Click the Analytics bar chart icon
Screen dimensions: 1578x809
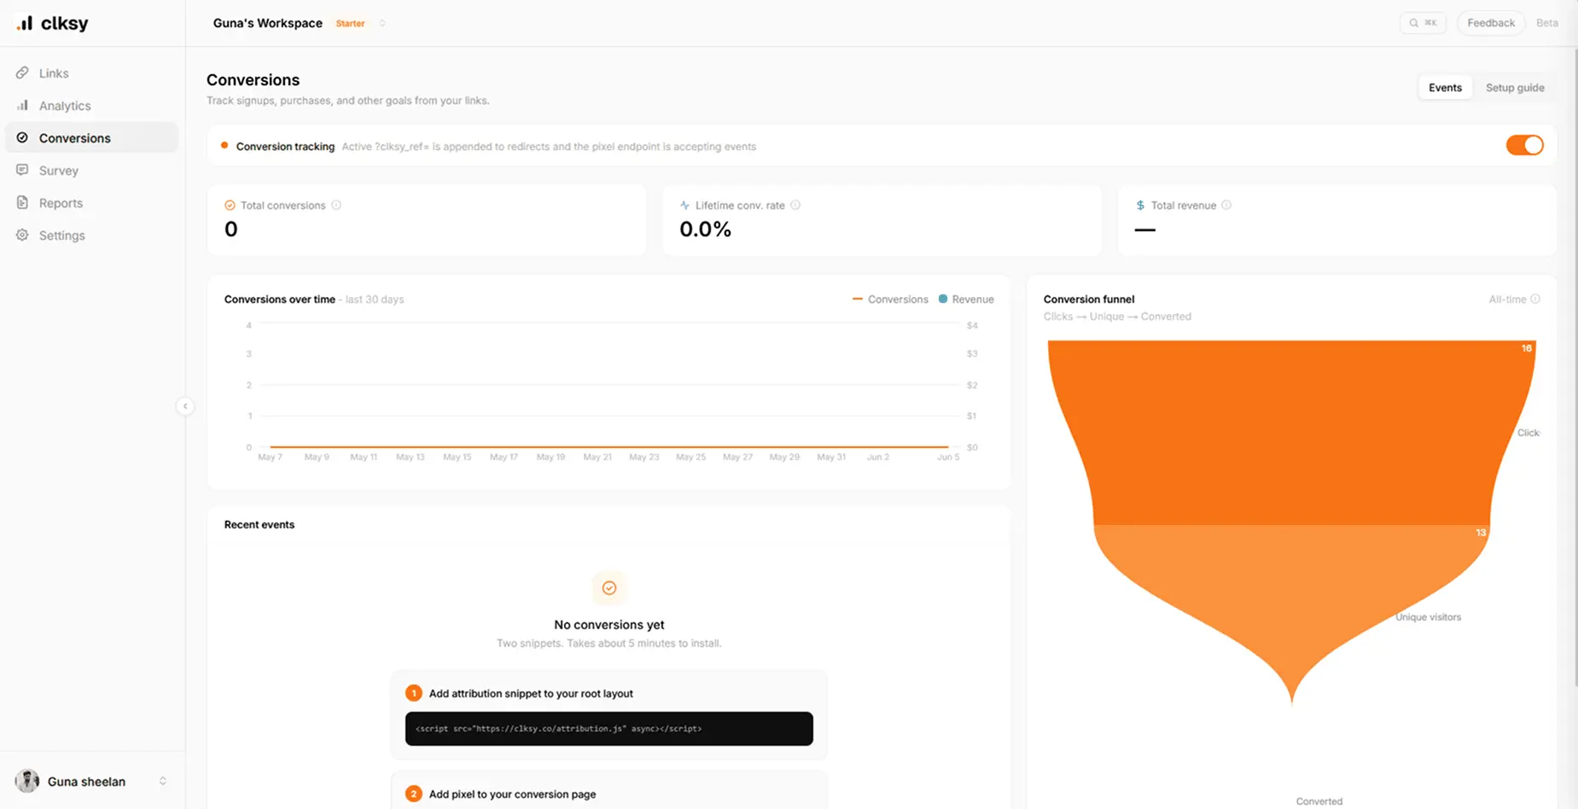coord(22,105)
